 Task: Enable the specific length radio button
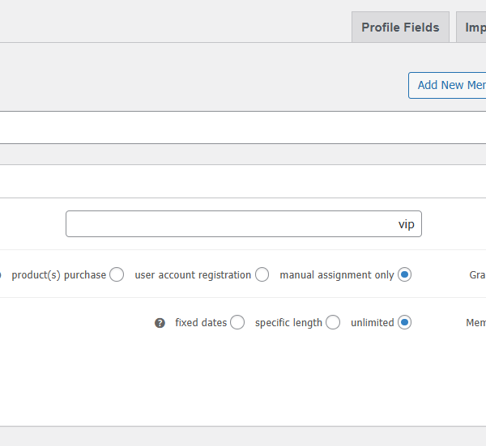pyautogui.click(x=333, y=323)
